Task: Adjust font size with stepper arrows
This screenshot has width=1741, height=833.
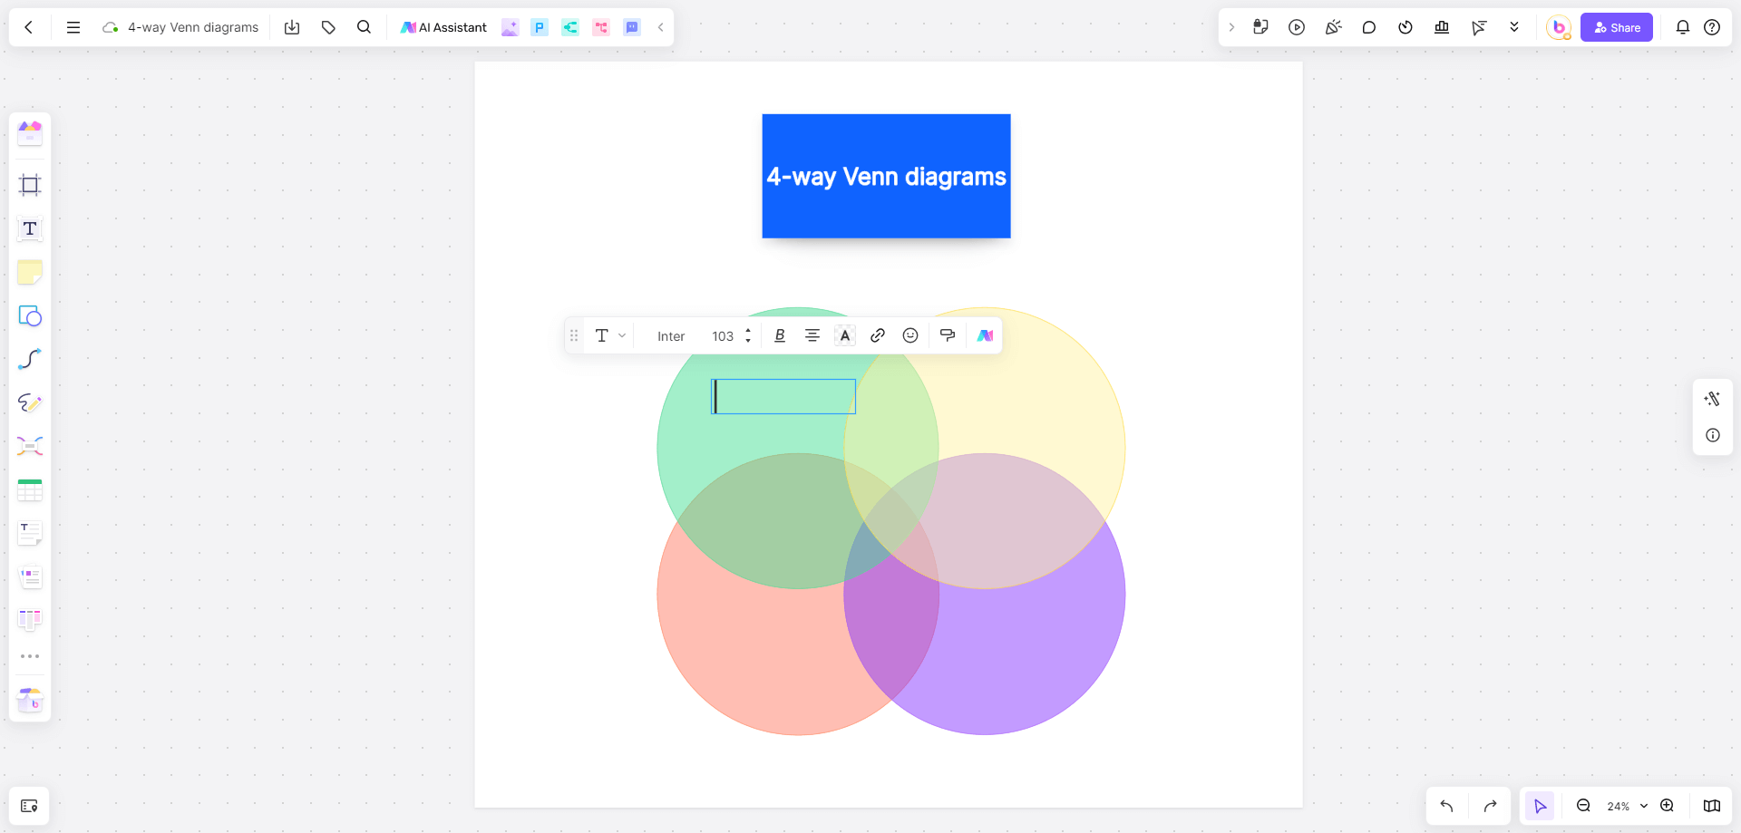Action: point(748,335)
